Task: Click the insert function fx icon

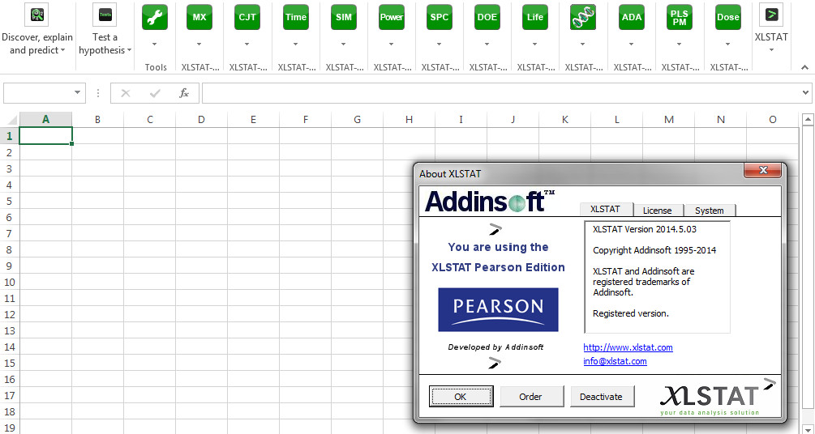Action: pyautogui.click(x=183, y=93)
